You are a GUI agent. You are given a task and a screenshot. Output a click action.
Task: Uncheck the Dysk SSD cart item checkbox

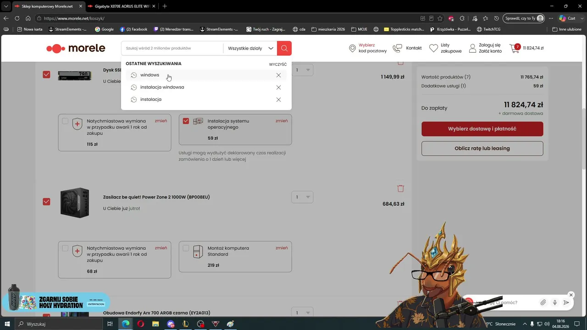coord(46,74)
